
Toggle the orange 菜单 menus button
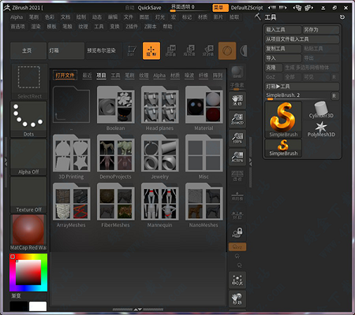(x=220, y=8)
